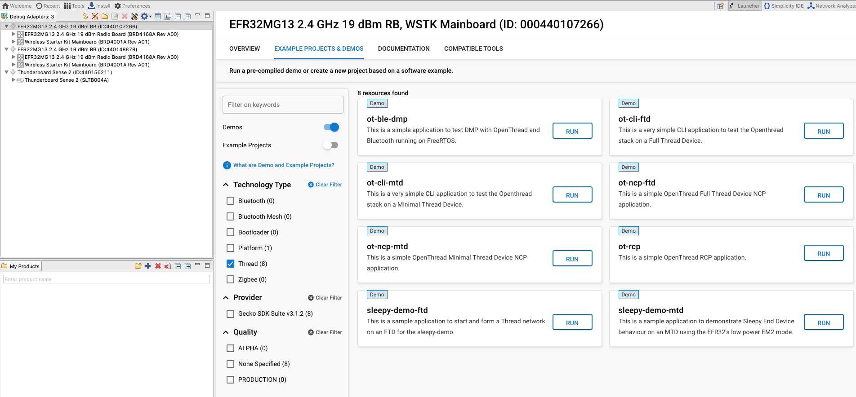Run the ot-ble-dmp demo
The width and height of the screenshot is (856, 397).
pyautogui.click(x=572, y=131)
